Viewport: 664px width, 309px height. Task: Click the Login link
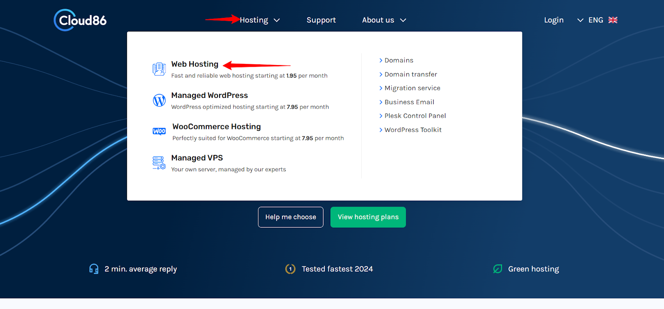[554, 20]
